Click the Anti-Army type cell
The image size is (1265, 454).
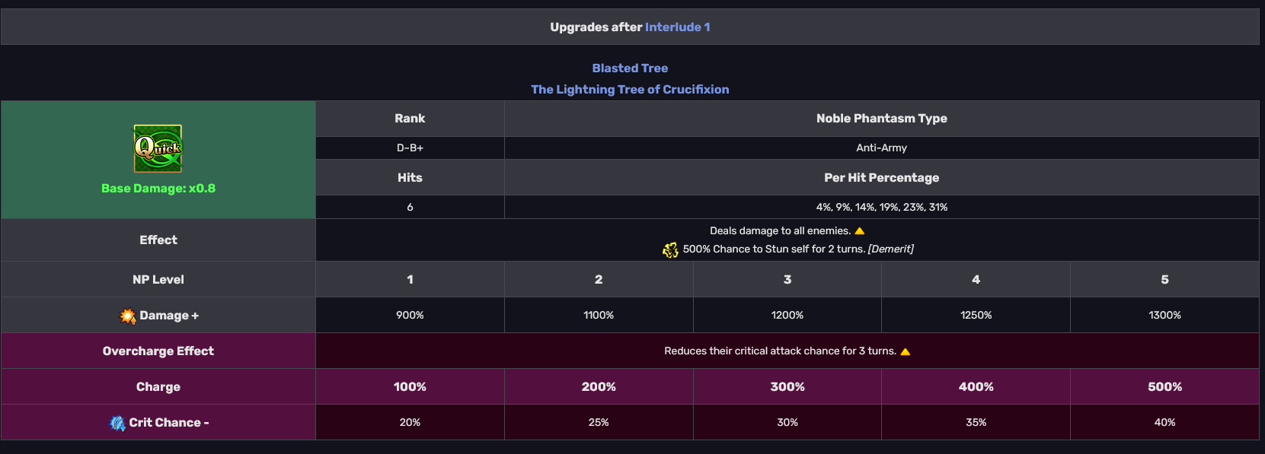coord(882,148)
